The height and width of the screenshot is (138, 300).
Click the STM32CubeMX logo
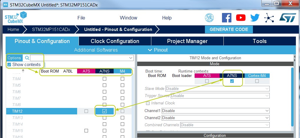[x=16, y=17]
